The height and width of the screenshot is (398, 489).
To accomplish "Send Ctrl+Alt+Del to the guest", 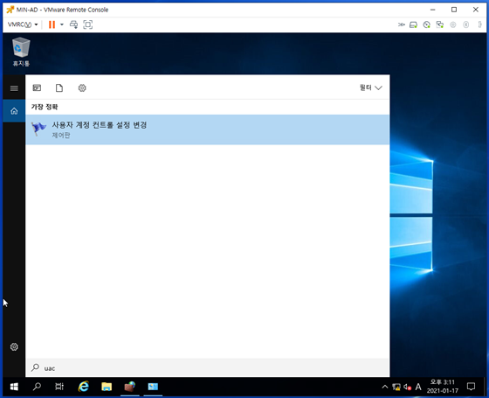I will coord(74,24).
